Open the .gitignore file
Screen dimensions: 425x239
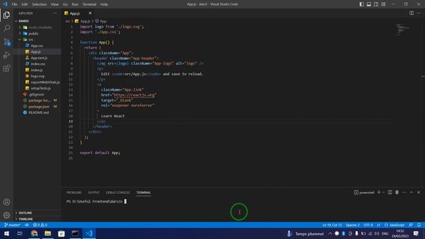click(37, 94)
